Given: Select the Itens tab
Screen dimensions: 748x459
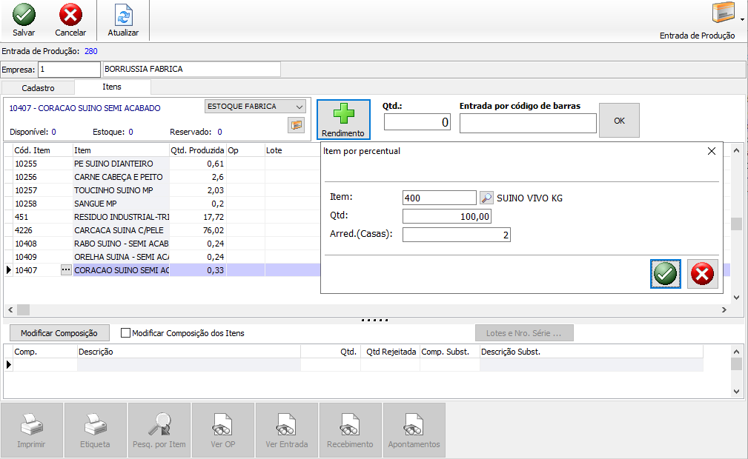Looking at the screenshot, I should pyautogui.click(x=112, y=87).
